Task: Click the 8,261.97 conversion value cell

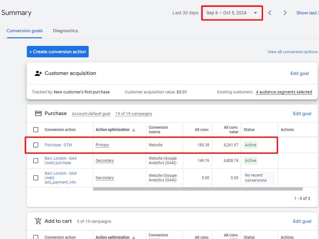Action: click(231, 145)
